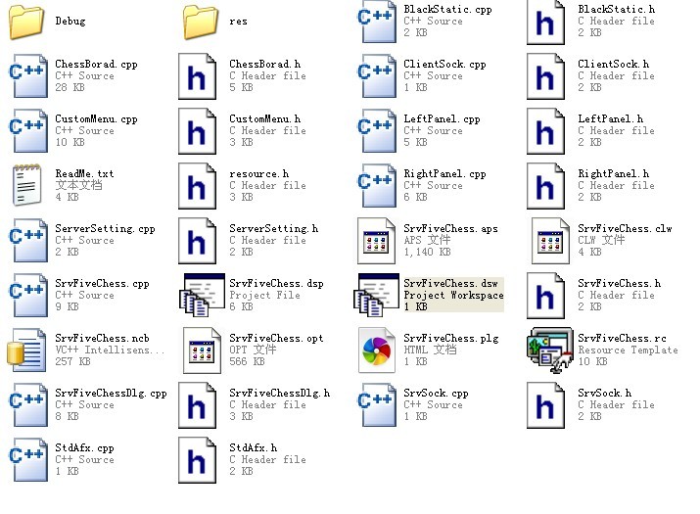Select the SrvFiveChess.opt file icon

click(x=202, y=350)
